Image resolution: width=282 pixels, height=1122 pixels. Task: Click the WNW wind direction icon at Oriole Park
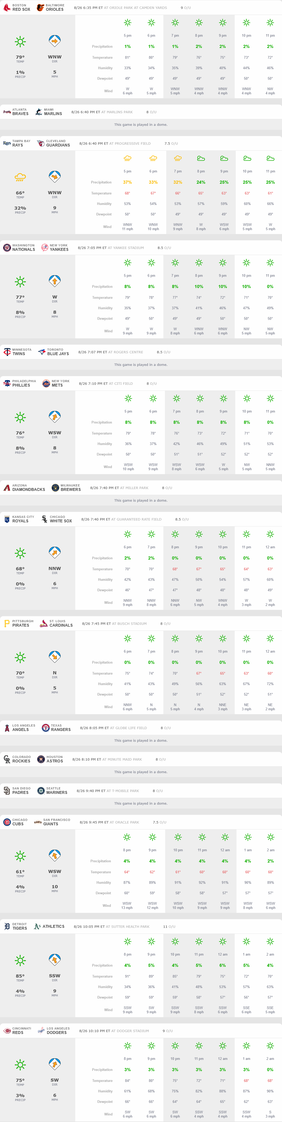point(55,41)
